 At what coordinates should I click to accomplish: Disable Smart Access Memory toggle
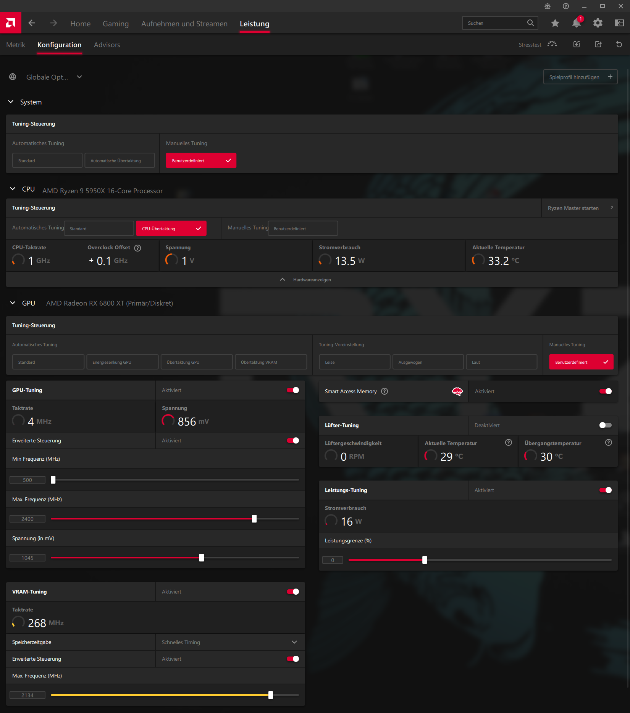pyautogui.click(x=606, y=391)
